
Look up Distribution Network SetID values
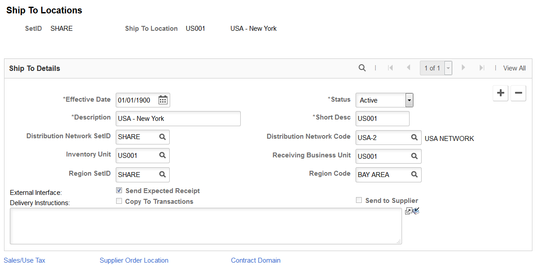163,137
